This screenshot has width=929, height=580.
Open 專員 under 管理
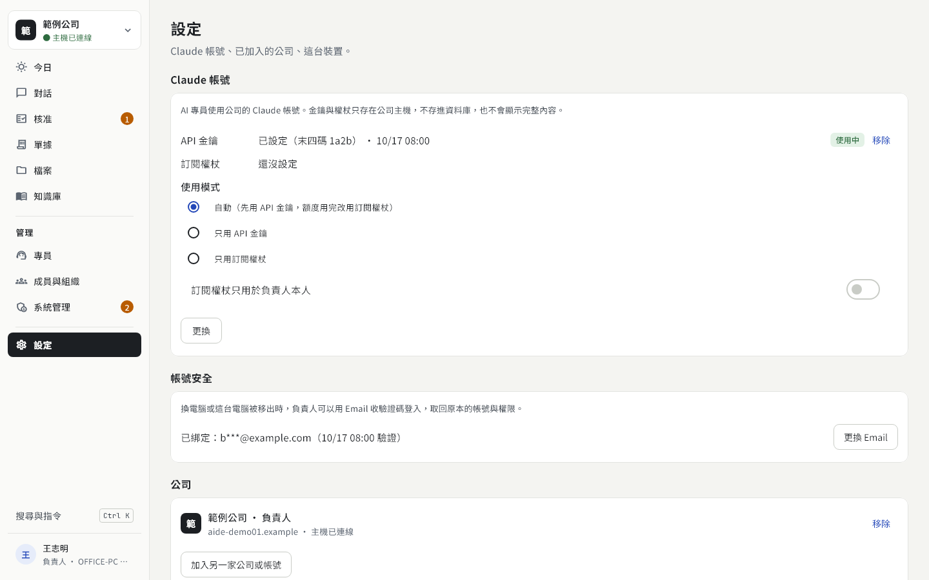coord(74,255)
